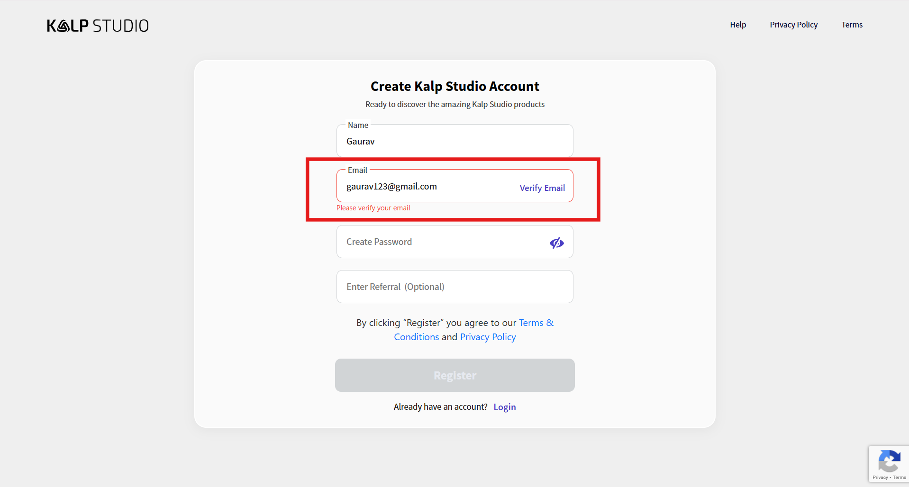Viewport: 909px width, 487px height.
Task: Toggle password visibility eye icon
Action: (556, 243)
